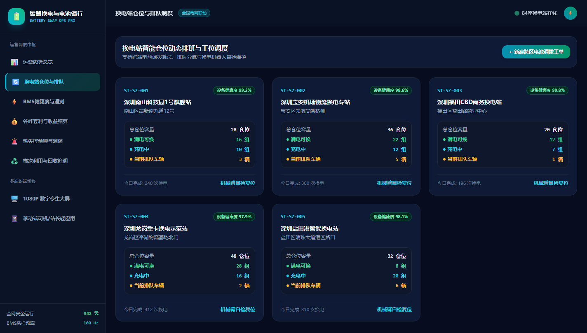Click the recycle icon beside 梯次利用与回收追溯

[14, 161]
